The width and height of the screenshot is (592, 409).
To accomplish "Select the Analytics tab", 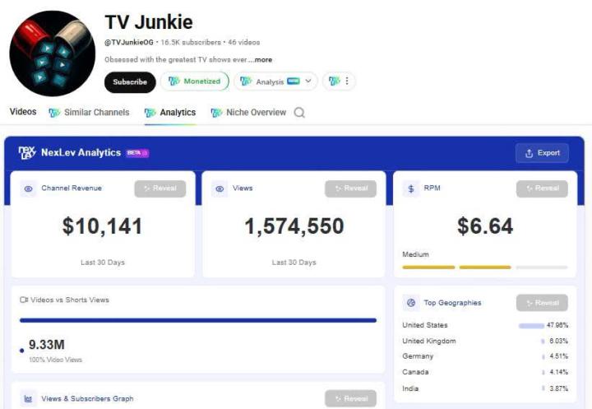I will coord(170,112).
